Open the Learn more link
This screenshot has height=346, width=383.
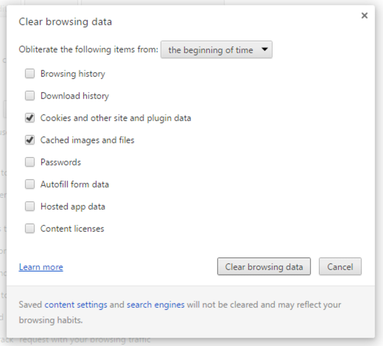pyautogui.click(x=41, y=267)
